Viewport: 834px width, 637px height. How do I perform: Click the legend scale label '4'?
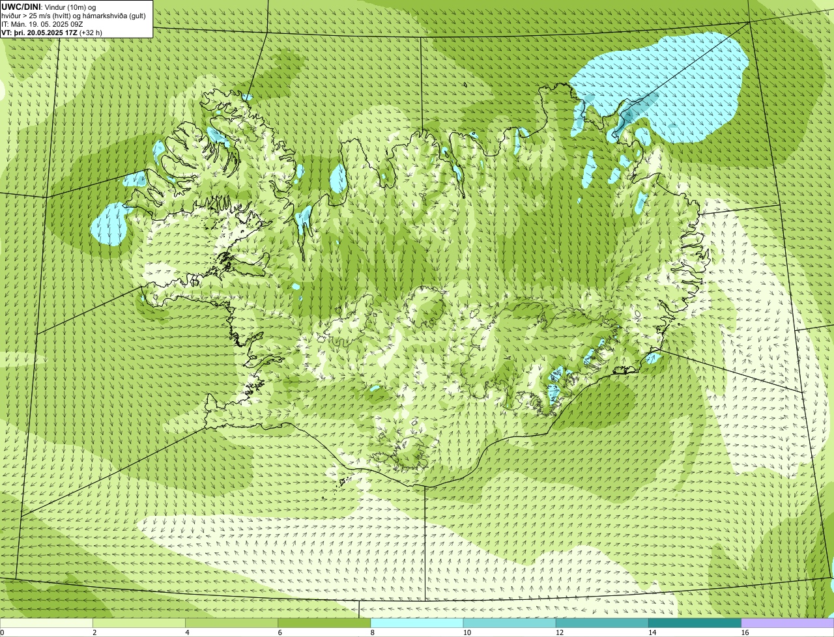point(187,632)
